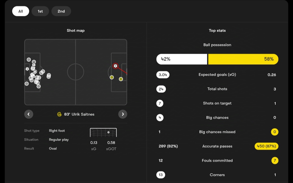This screenshot has height=183, width=293.
Task: Select the yellow shot marker nearest the right goal
Action: pos(121,79)
